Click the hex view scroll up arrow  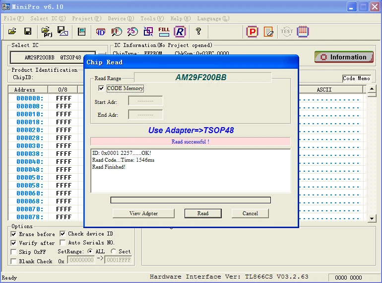tap(372, 89)
